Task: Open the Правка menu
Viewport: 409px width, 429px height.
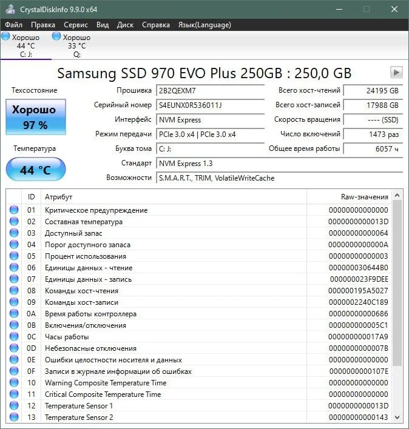Action: coord(43,25)
